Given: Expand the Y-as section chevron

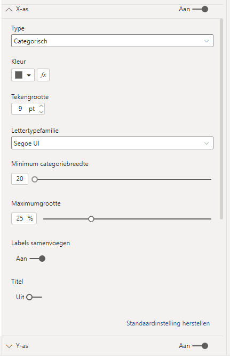Looking at the screenshot, I should click(9, 346).
